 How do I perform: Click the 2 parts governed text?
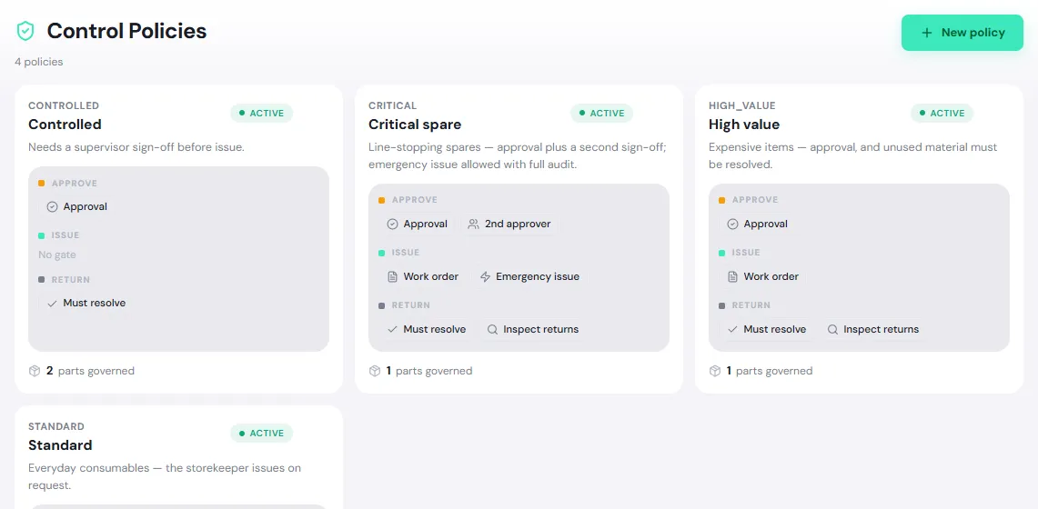(90, 371)
